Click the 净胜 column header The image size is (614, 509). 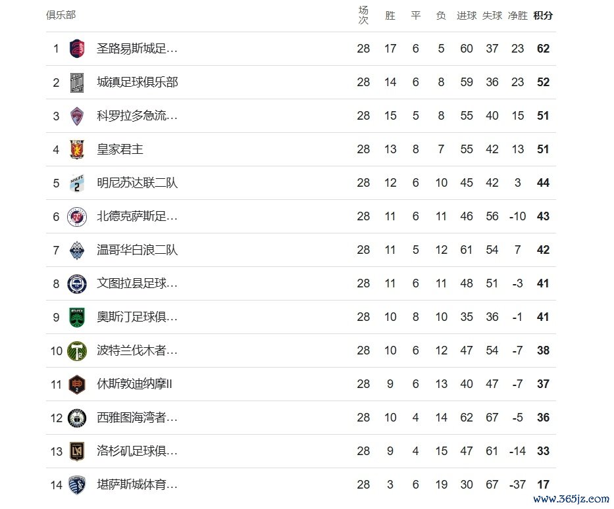click(x=517, y=15)
